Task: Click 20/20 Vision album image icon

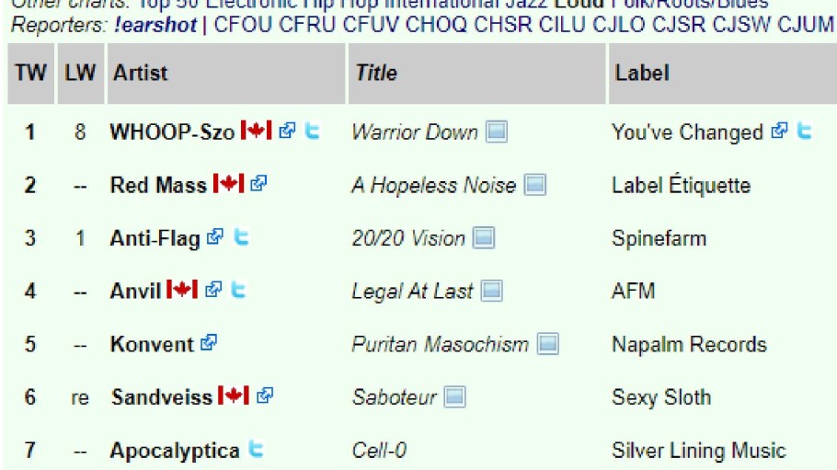Action: click(x=484, y=238)
